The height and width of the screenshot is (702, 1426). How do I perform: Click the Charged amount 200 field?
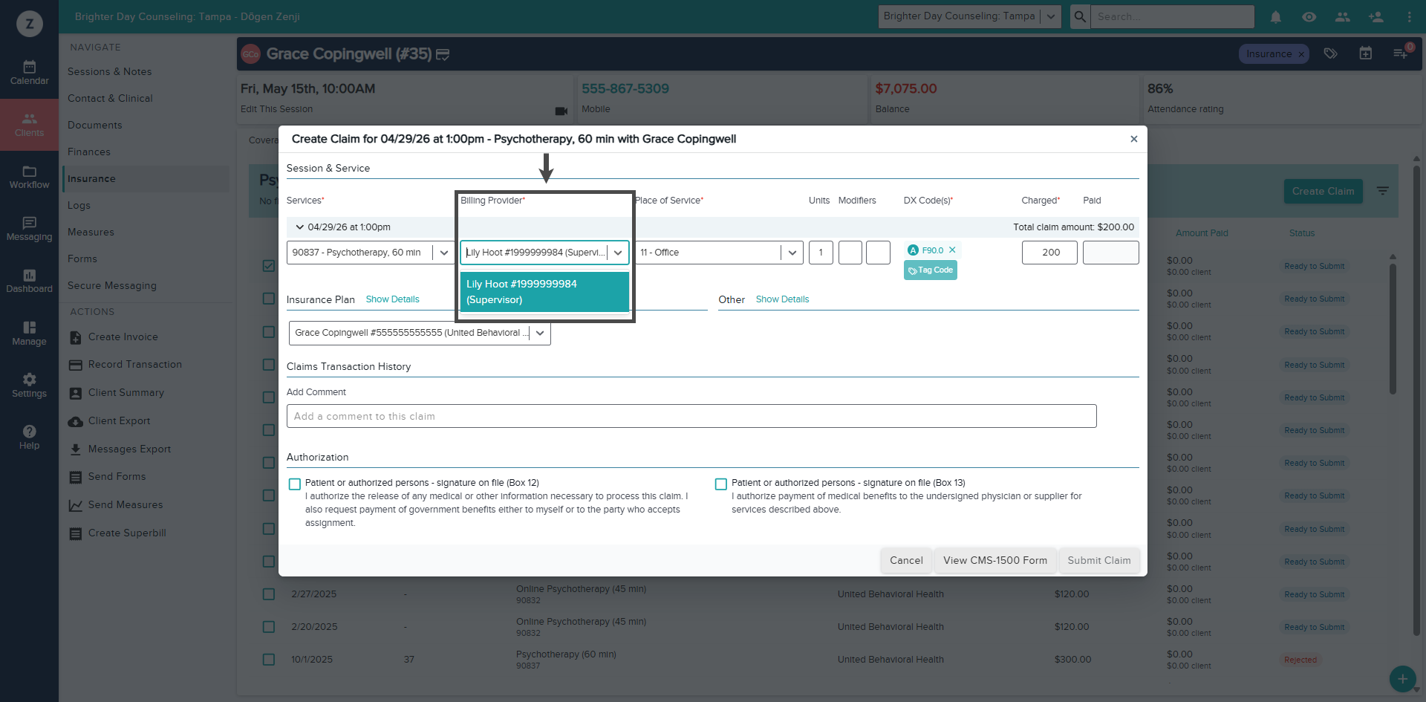1049,253
